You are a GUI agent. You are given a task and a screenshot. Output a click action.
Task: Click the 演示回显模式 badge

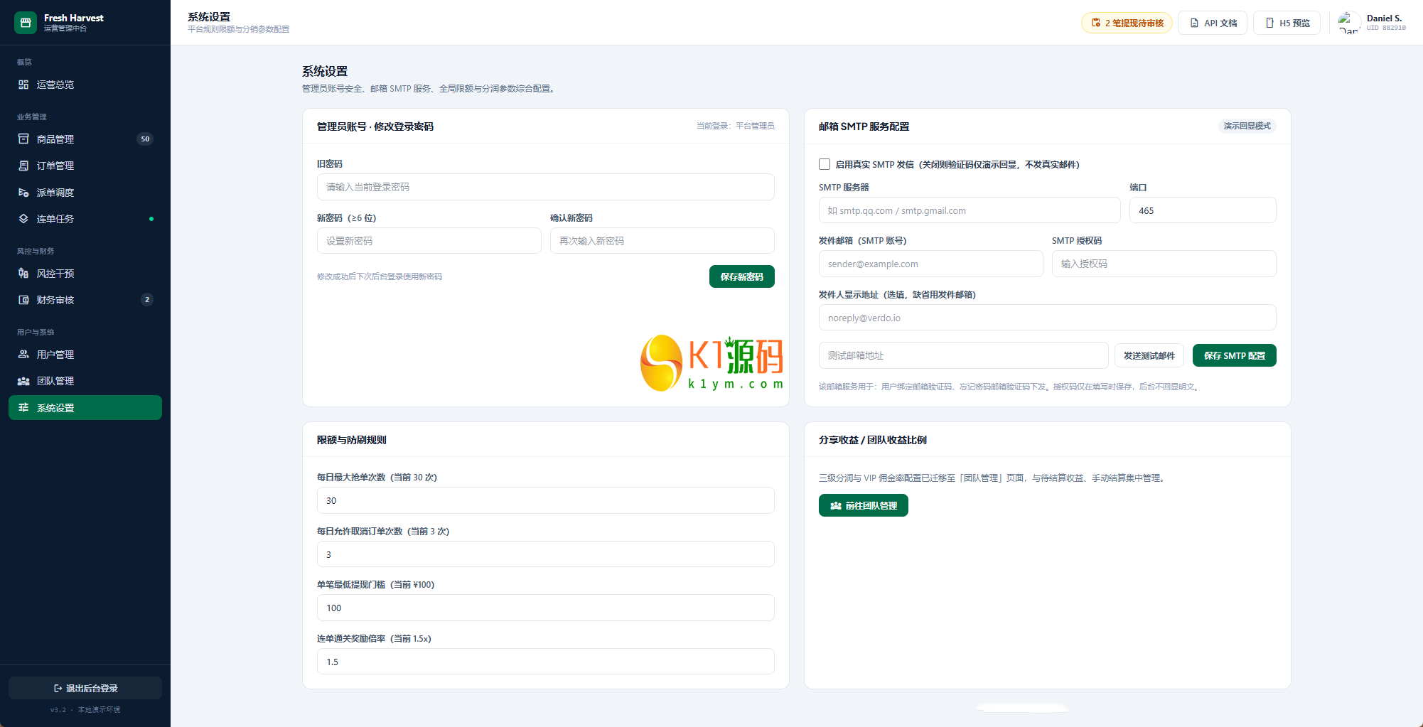[x=1247, y=126]
